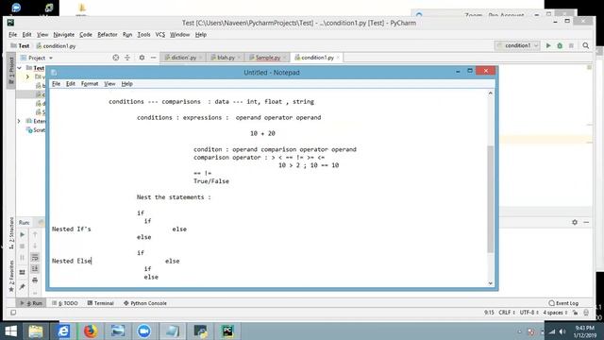Screen dimensions: 604x340
Task: Open the Python taskbar icon
Action: pyautogui.click(x=200, y=331)
